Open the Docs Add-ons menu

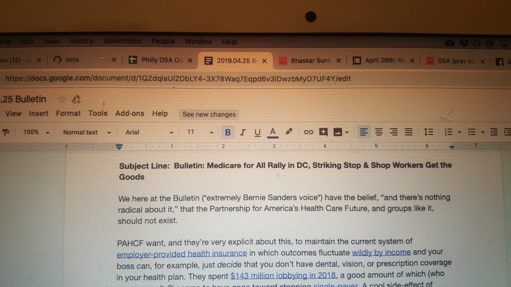[129, 114]
